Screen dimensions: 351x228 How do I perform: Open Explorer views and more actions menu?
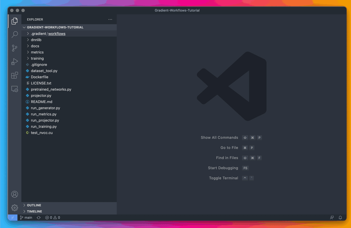[x=110, y=19]
